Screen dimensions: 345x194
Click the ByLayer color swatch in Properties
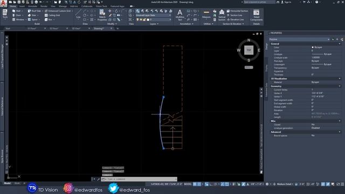point(313,47)
